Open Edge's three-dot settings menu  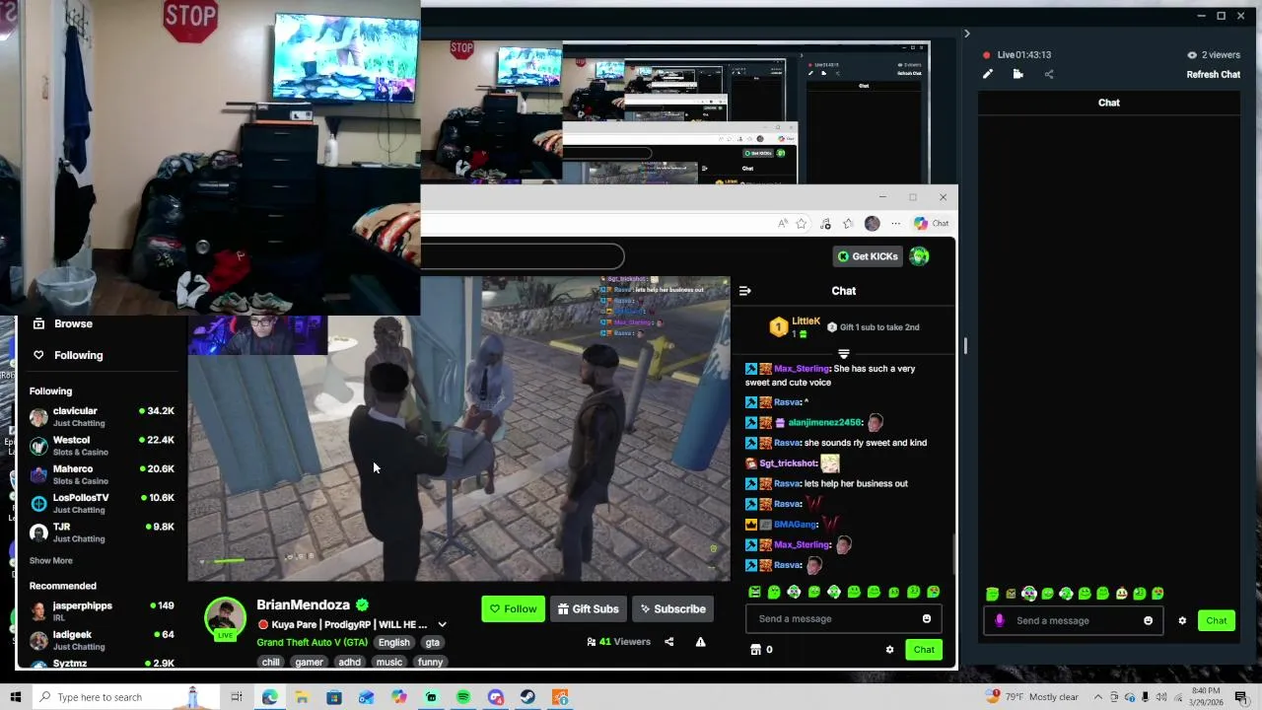tap(895, 224)
